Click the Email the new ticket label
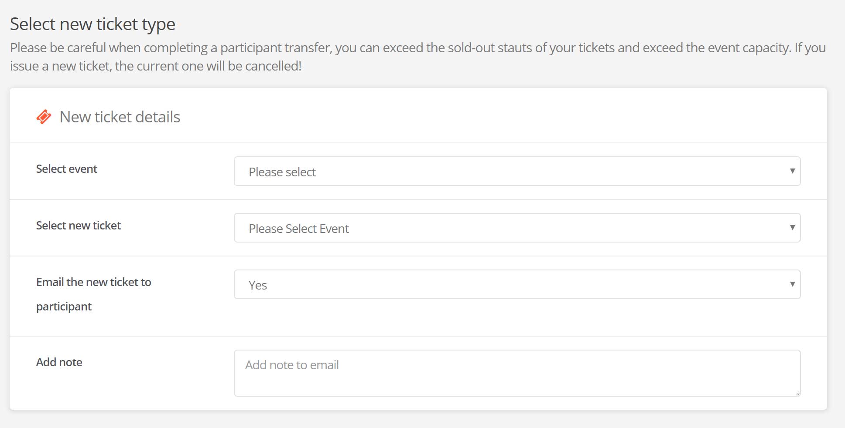Viewport: 845px width, 428px height. point(93,282)
